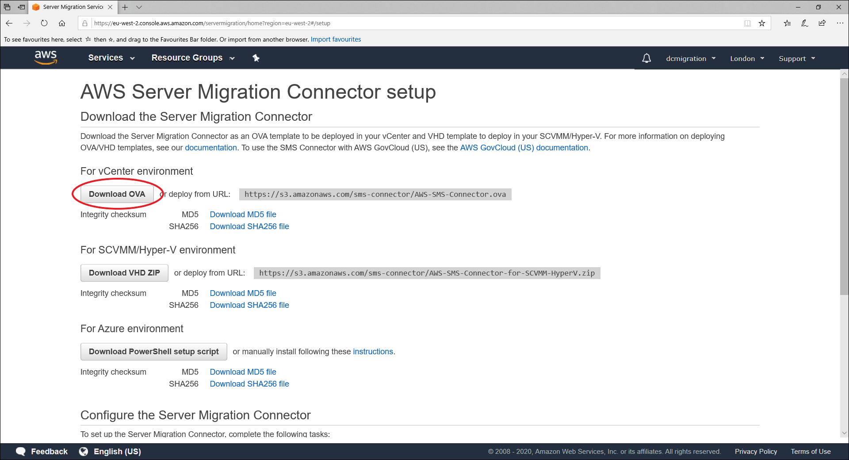Click the Download OVA button

pyautogui.click(x=117, y=194)
